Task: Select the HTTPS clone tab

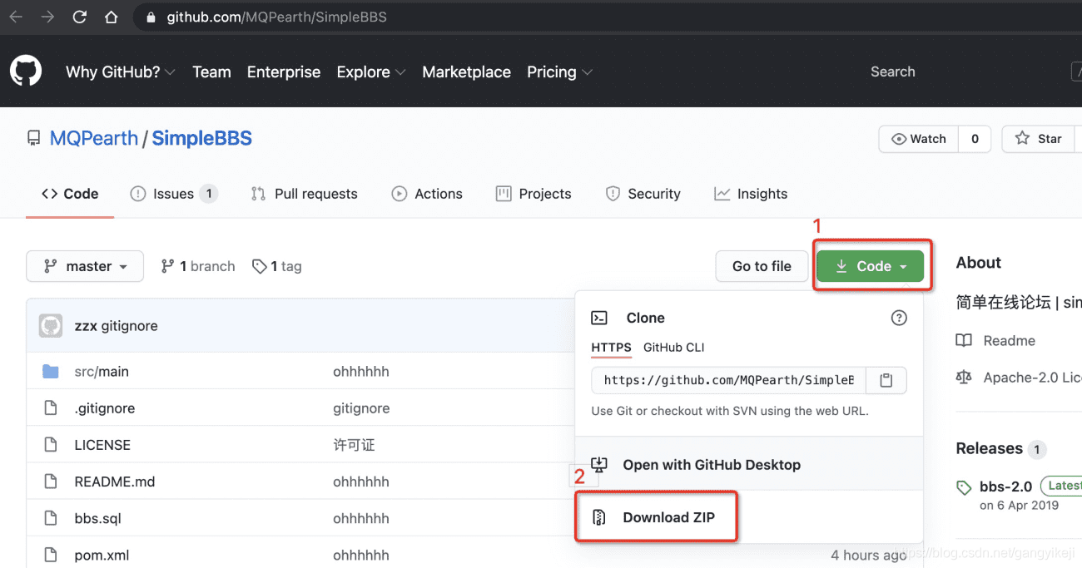Action: click(611, 348)
